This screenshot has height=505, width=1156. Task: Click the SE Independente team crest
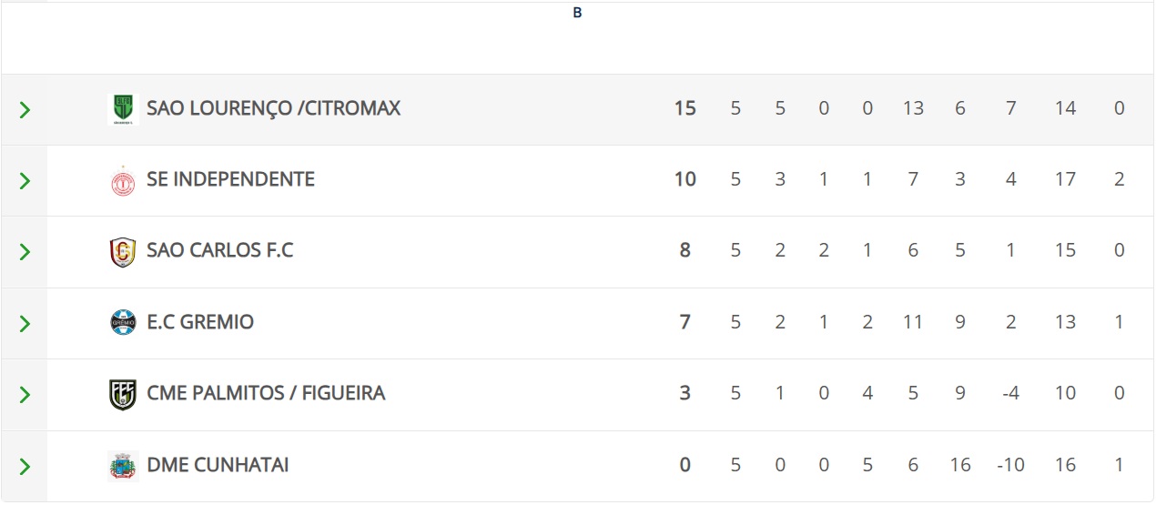(122, 180)
